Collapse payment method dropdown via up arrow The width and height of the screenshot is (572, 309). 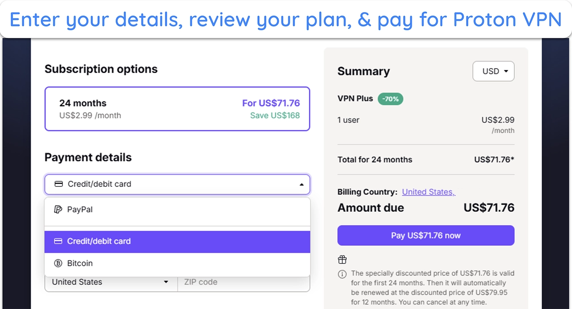pos(302,184)
